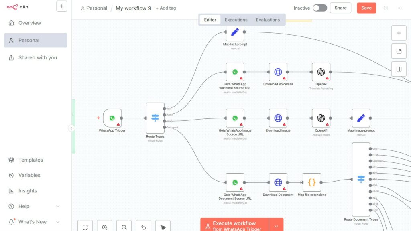The width and height of the screenshot is (411, 231).
Task: Open the Map file extensions code node
Action: [311, 182]
